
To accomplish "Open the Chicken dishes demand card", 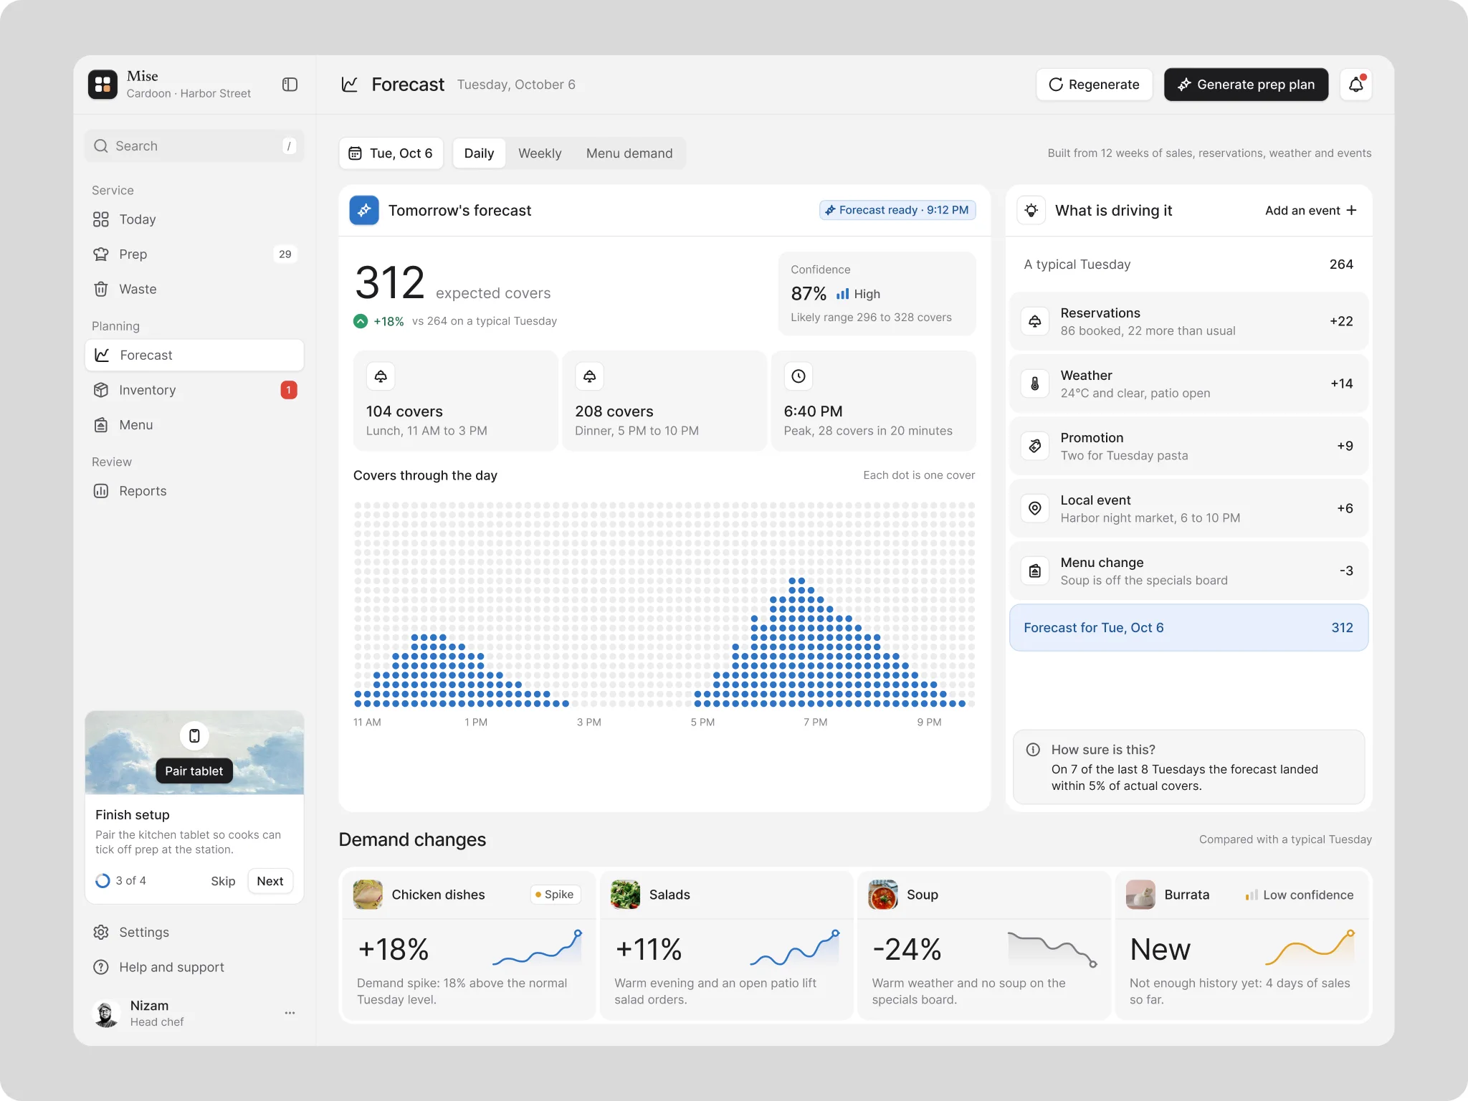I will click(x=469, y=944).
